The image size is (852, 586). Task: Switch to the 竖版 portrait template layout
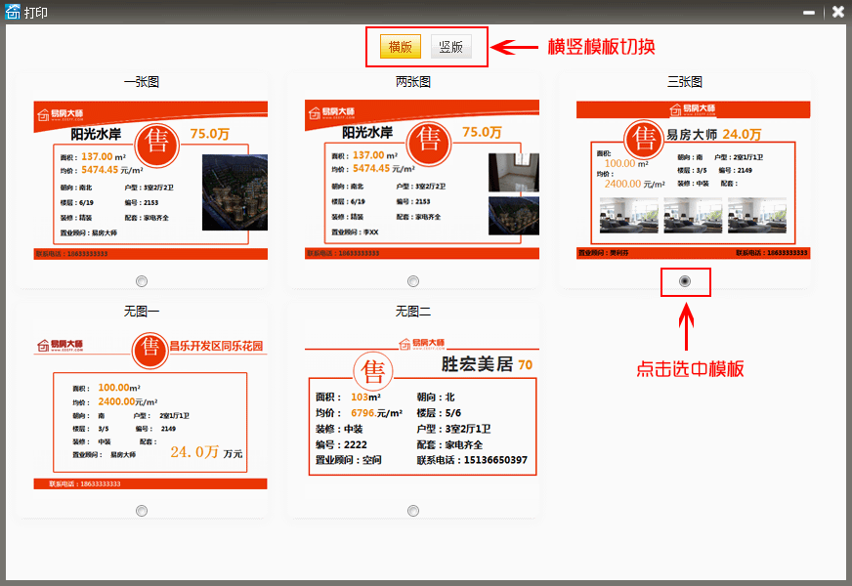click(x=450, y=47)
